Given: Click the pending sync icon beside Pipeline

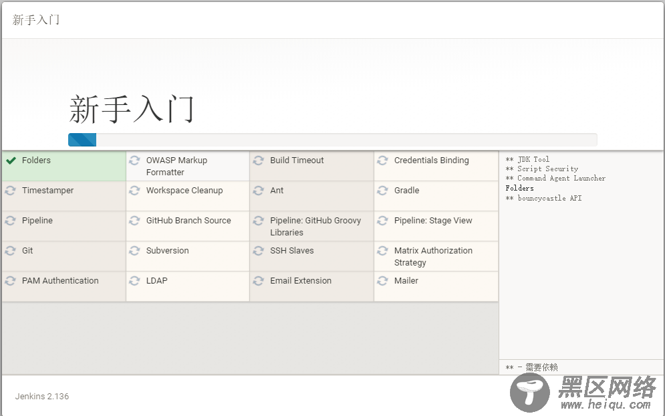Looking at the screenshot, I should (x=10, y=221).
